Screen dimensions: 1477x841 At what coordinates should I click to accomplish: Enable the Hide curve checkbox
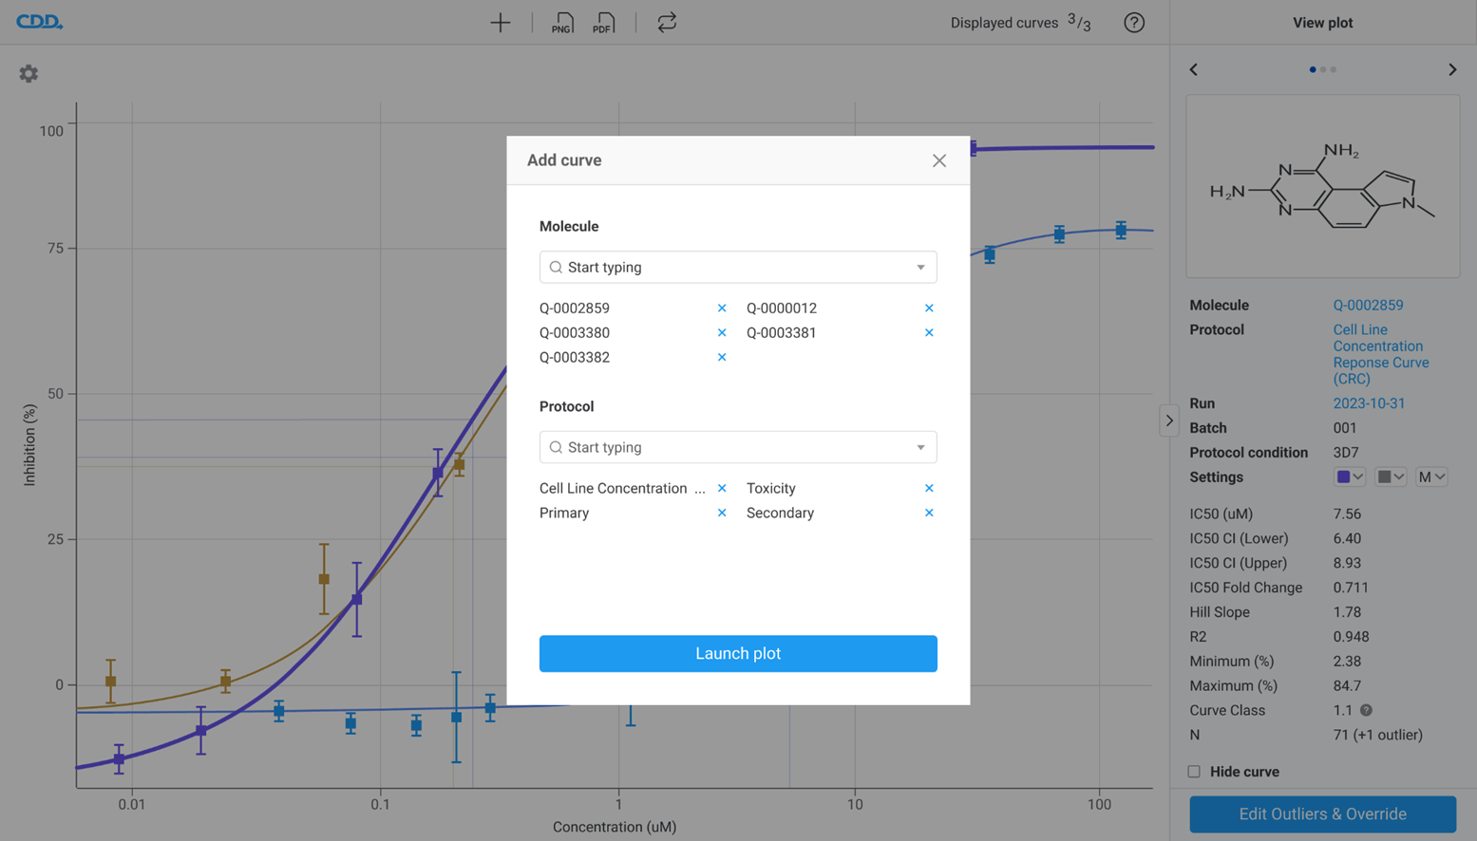click(1194, 772)
